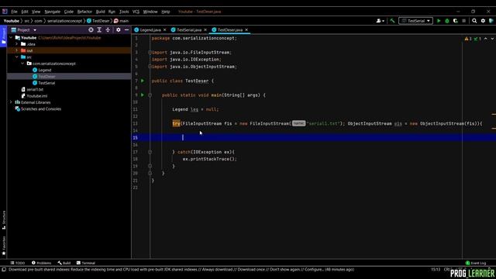Viewport: 496px width, 279px height.
Task: Run class TestDeser from the line 7 gutter arrow
Action: (143, 81)
